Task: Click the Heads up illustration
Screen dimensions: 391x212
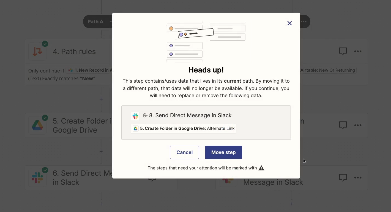Action: coord(206,41)
